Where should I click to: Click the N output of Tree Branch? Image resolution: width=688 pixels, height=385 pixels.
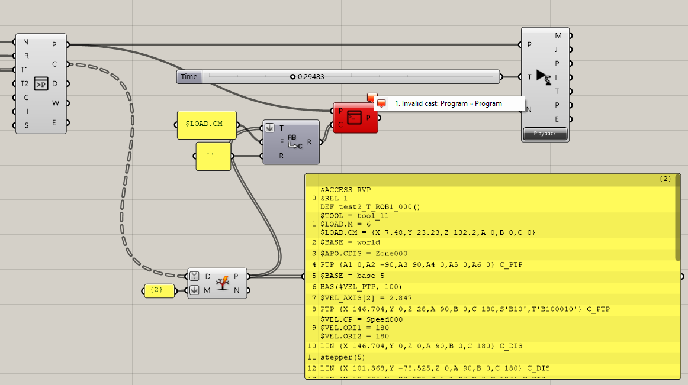pos(236,290)
